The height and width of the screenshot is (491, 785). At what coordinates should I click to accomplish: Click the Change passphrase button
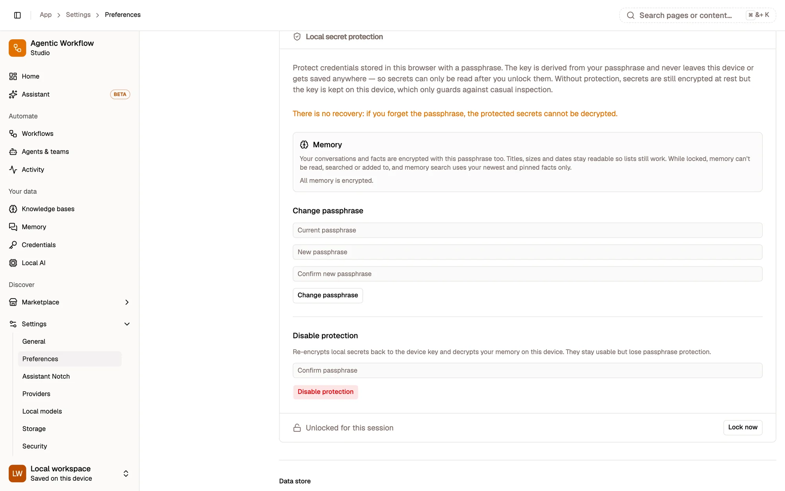[x=328, y=295]
